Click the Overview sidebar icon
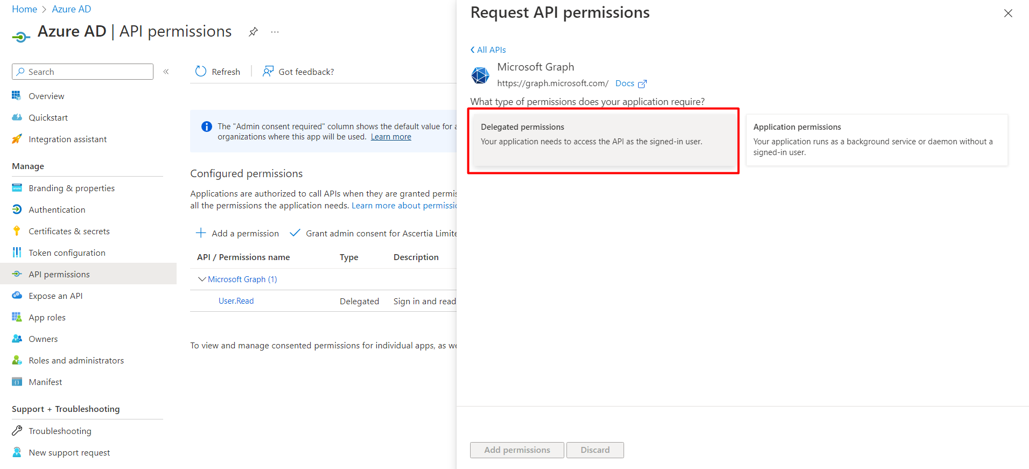 (17, 96)
